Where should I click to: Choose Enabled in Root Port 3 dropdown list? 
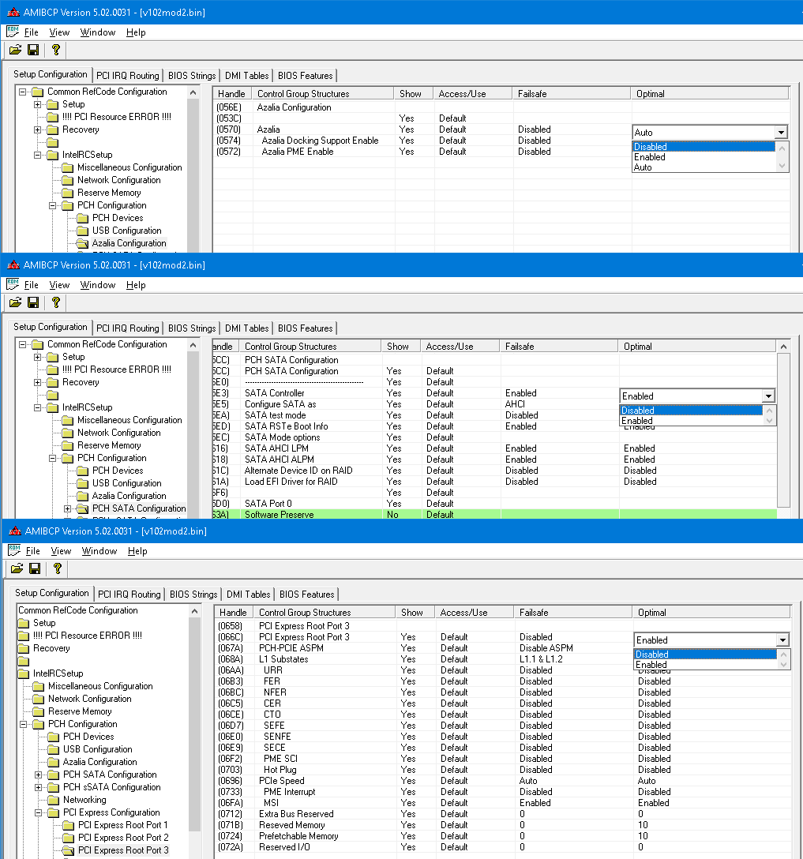(x=706, y=665)
